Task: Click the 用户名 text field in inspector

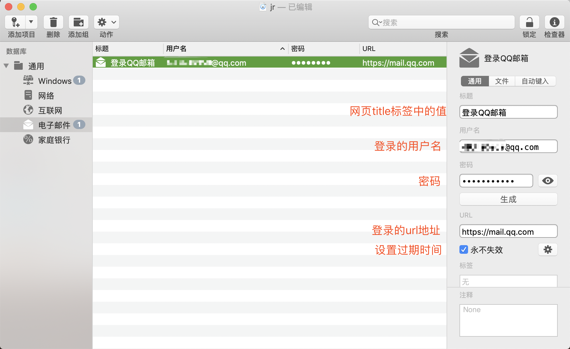Action: pos(508,147)
